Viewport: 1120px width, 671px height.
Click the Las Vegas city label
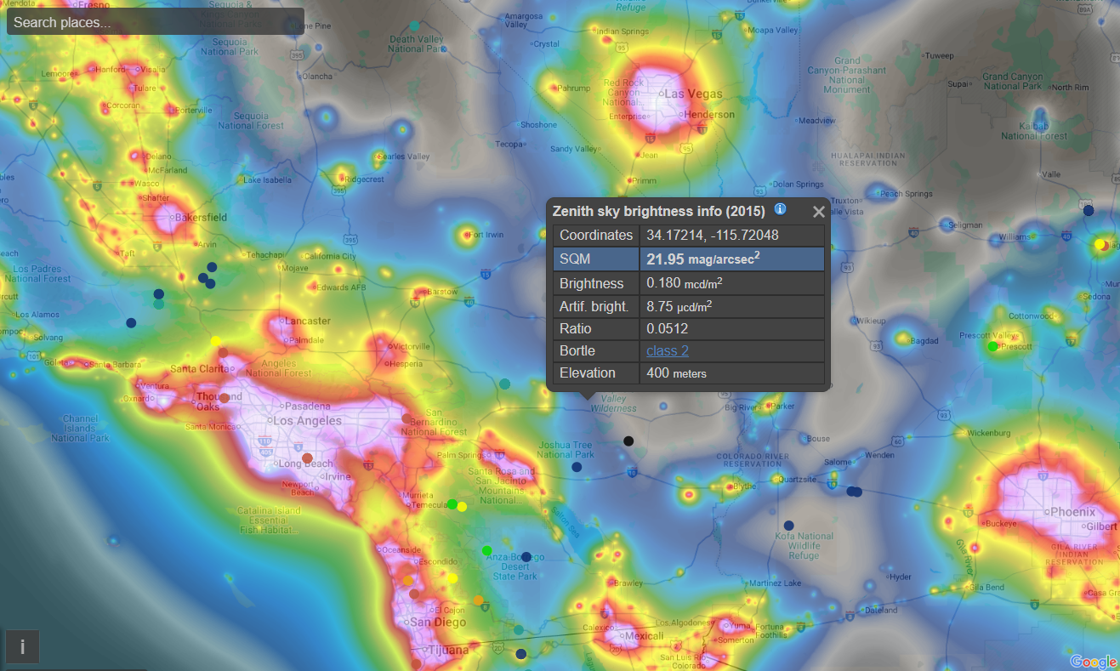[694, 94]
